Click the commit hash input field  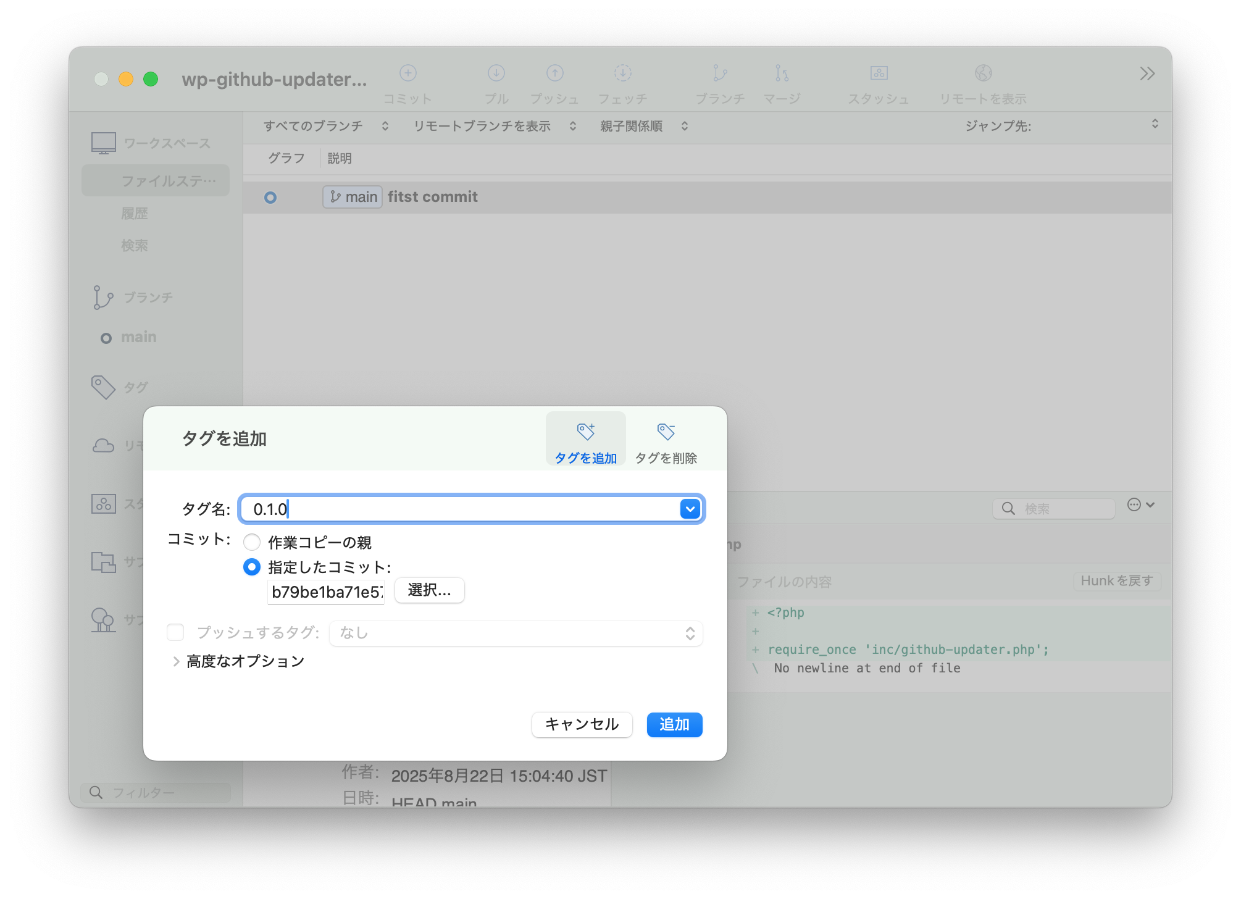coord(326,592)
